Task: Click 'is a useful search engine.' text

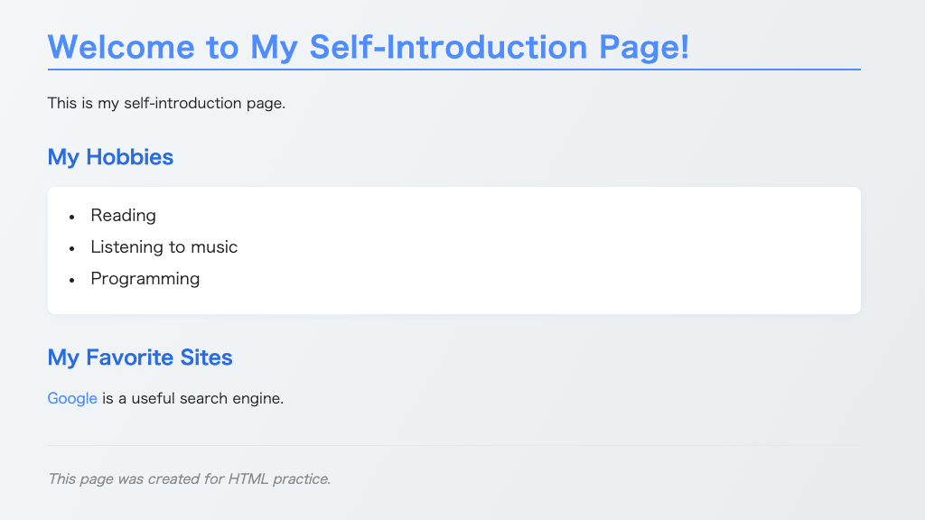Action: [x=192, y=398]
